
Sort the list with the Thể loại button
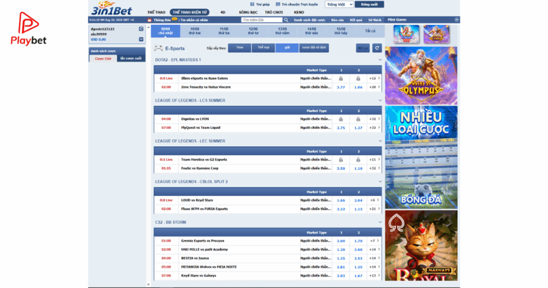coord(263,48)
